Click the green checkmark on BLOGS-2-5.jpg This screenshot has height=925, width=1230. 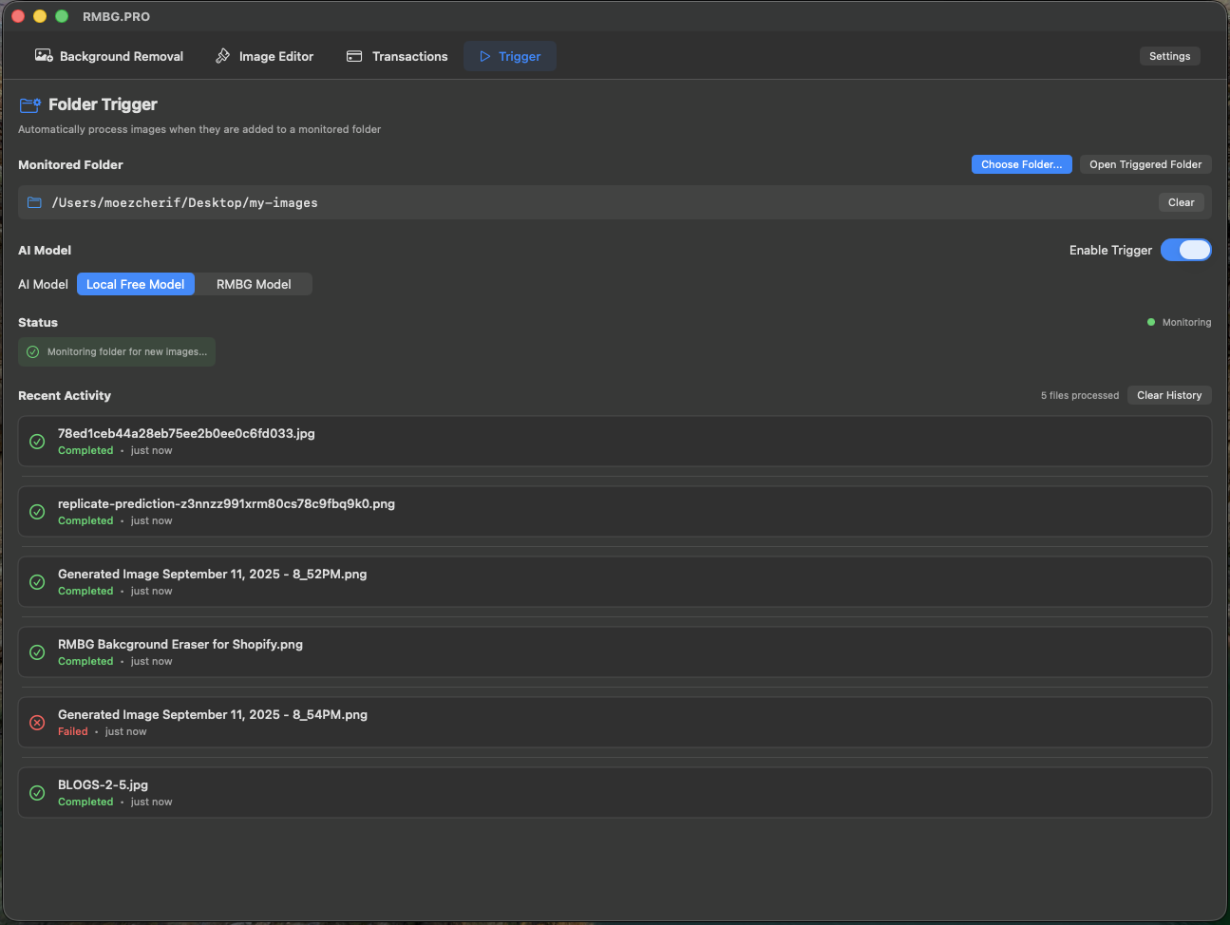[x=37, y=793]
